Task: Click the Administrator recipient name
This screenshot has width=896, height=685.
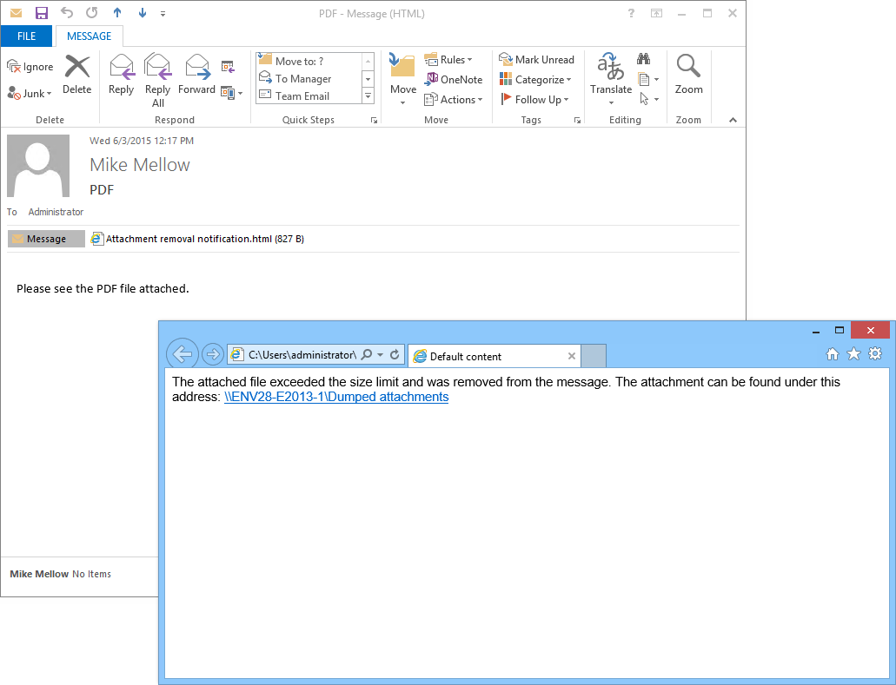Action: [x=56, y=212]
